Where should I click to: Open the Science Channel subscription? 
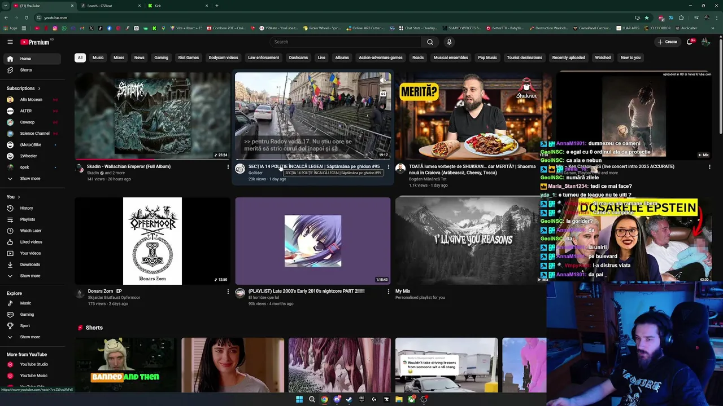tap(31, 134)
